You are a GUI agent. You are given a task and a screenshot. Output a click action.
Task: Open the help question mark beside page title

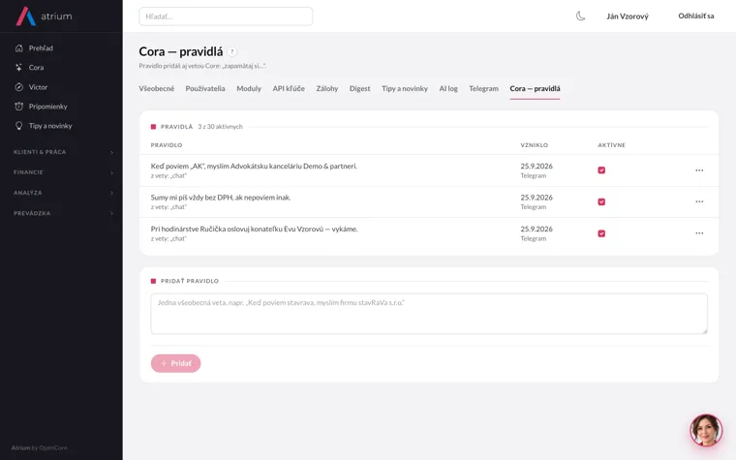point(231,51)
